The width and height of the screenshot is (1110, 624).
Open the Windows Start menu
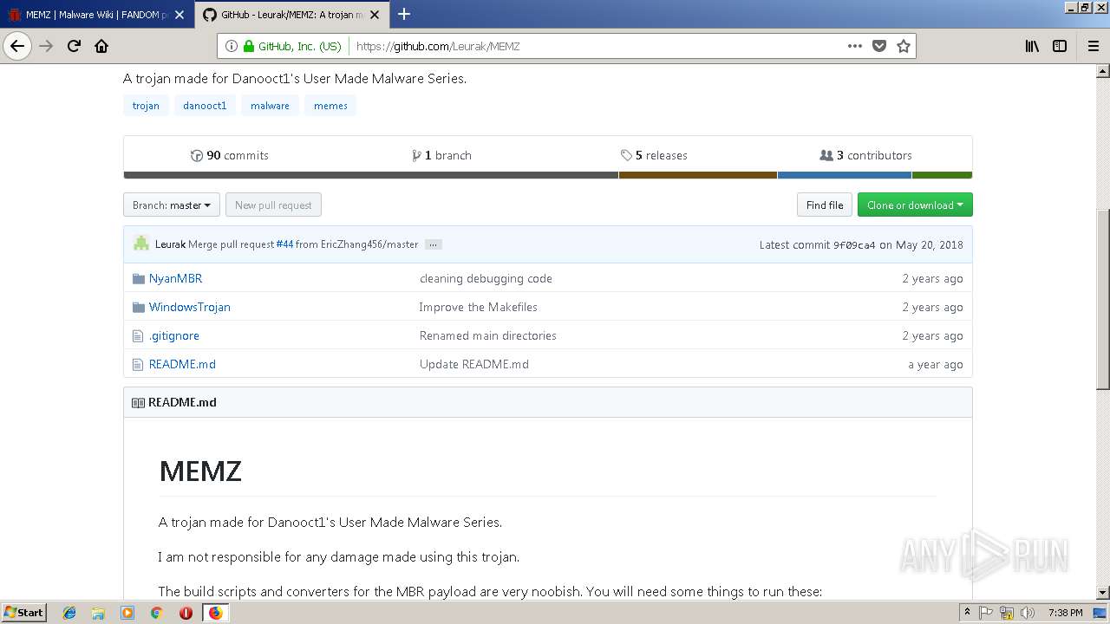coord(23,612)
